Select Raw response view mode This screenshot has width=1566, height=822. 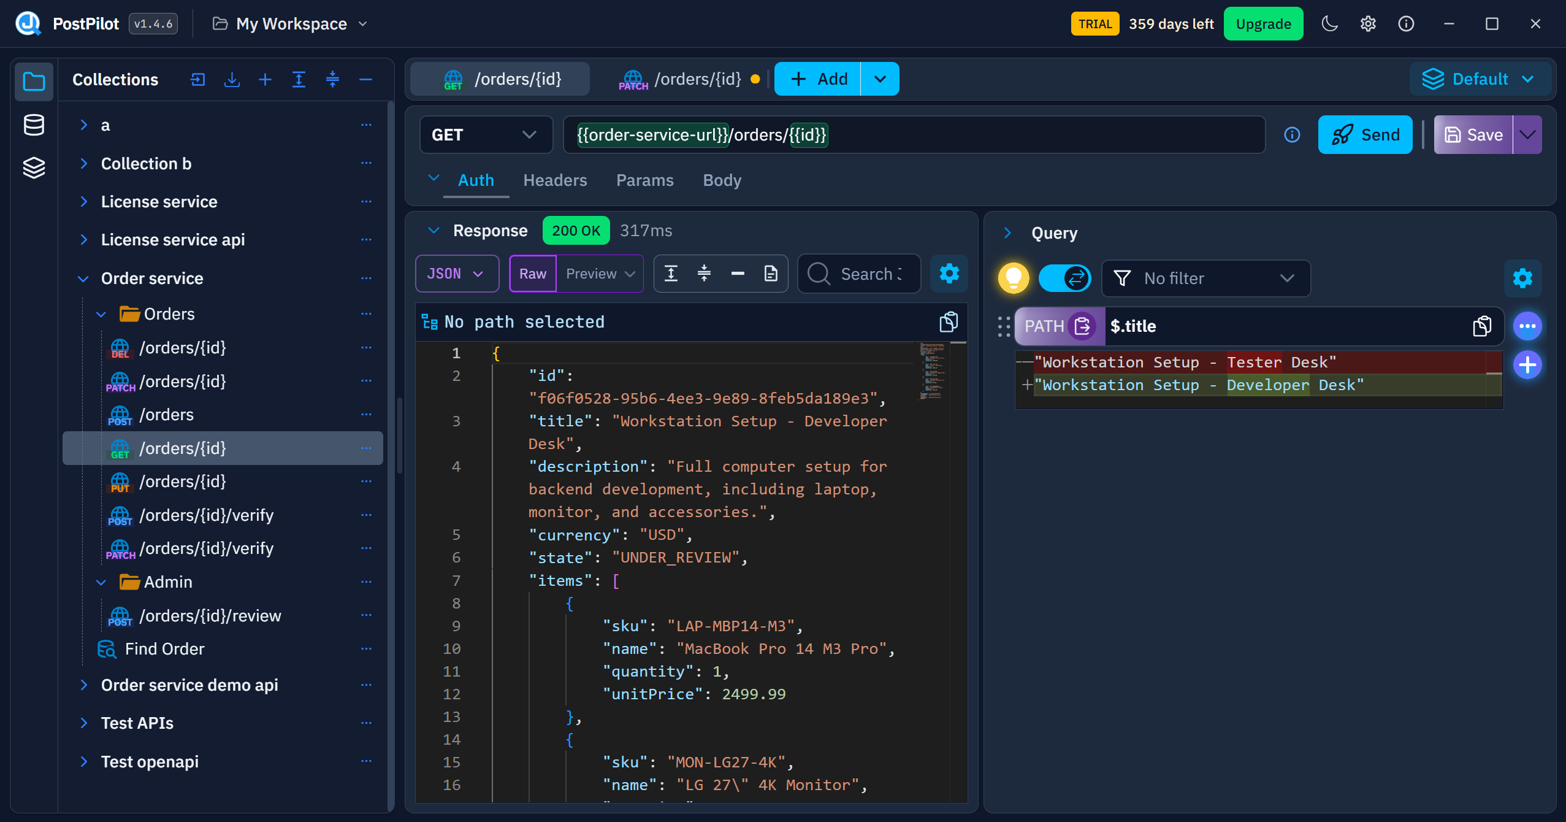click(x=533, y=274)
